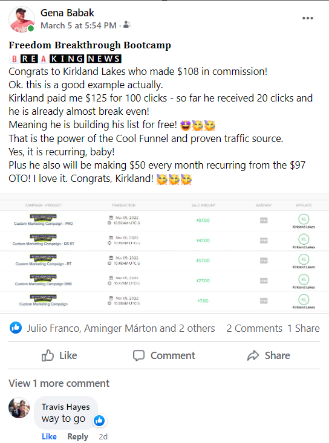Open the 1 Share count link
Screen dimensions: 329x443
pyautogui.click(x=304, y=328)
